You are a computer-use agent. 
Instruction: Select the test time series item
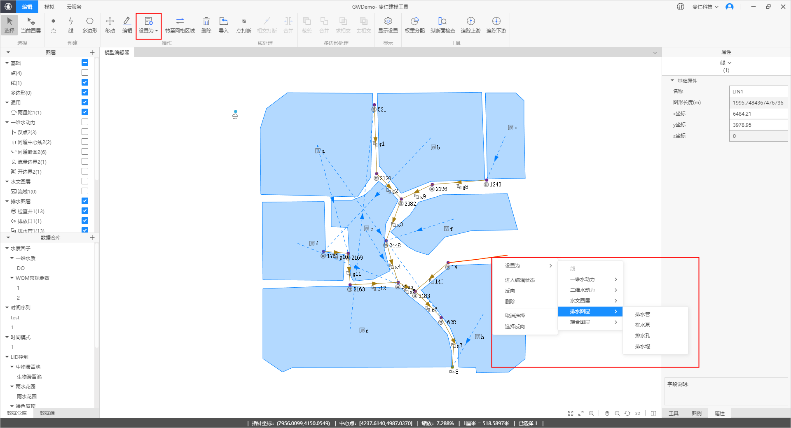15,318
